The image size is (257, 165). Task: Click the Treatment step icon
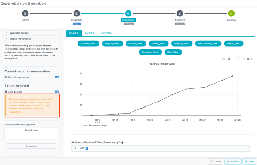coord(180,13)
